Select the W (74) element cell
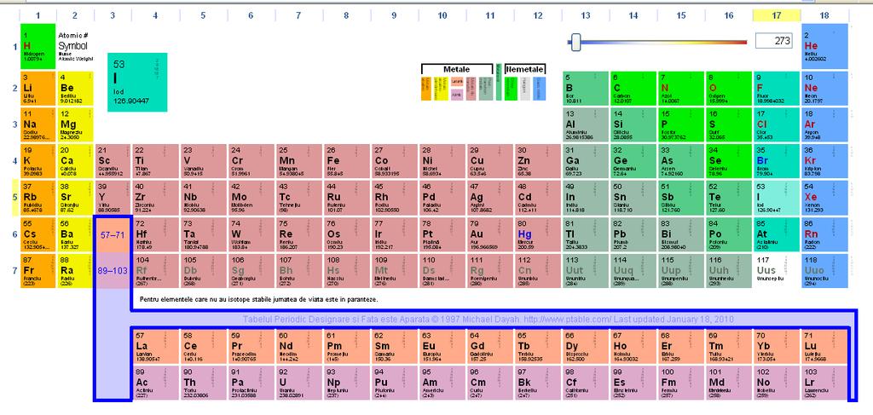 tap(251, 234)
